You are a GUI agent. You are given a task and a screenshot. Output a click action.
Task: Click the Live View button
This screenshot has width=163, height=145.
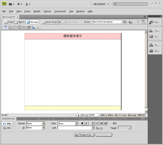pos(50,22)
